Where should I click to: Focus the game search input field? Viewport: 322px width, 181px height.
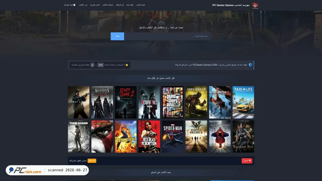[x=167, y=36]
